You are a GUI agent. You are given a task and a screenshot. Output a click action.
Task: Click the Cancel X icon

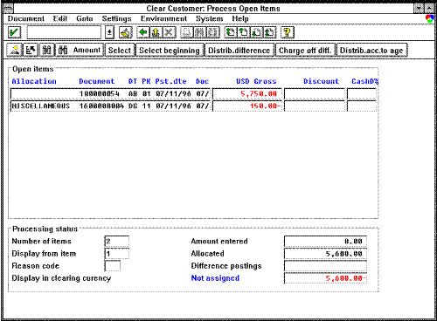coord(169,32)
